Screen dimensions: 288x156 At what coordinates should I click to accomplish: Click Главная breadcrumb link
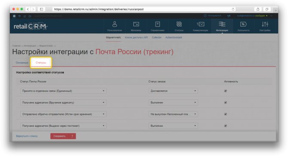click(16, 46)
